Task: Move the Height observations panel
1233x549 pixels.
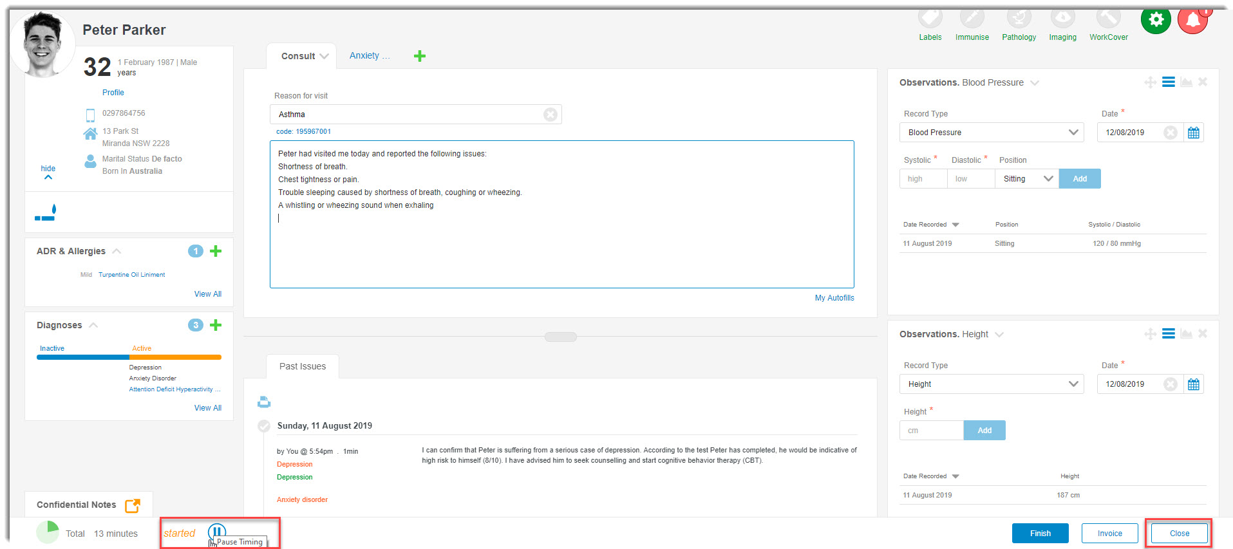Action: coord(1150,334)
